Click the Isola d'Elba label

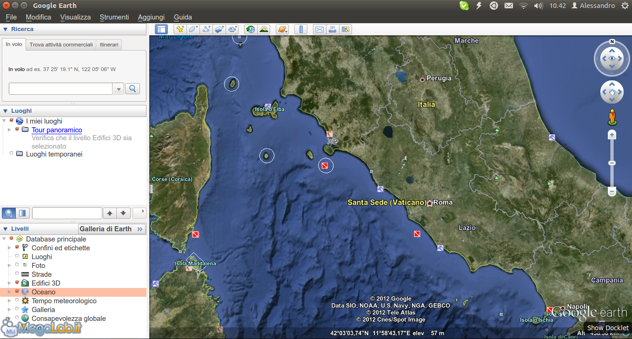[269, 109]
